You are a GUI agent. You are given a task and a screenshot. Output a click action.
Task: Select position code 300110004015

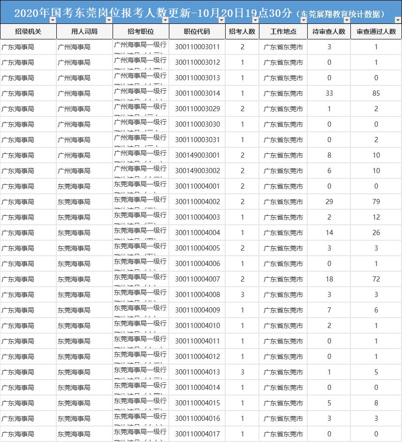[x=197, y=403]
